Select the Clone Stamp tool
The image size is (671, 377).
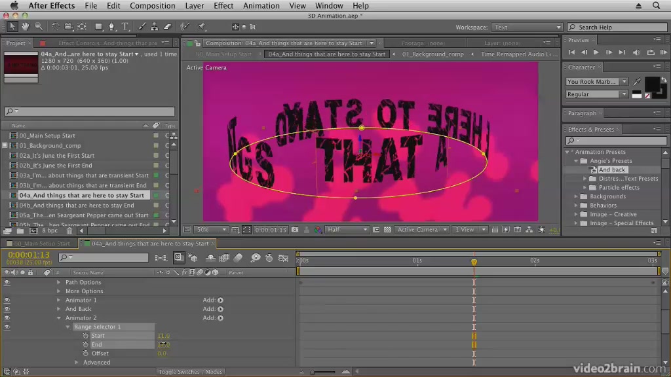click(x=155, y=26)
